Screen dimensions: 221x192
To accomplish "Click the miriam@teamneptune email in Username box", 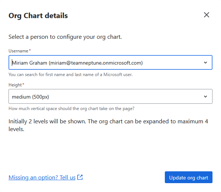I will coord(96,63).
